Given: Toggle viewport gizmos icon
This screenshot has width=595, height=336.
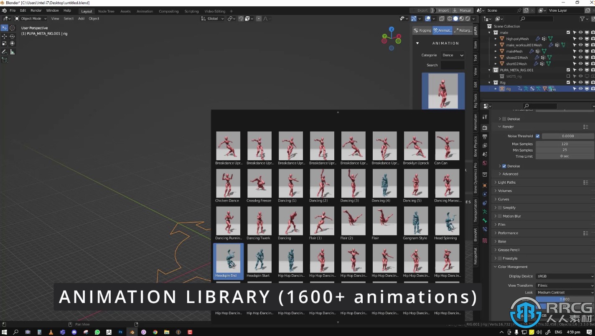Looking at the screenshot, I should (413, 18).
